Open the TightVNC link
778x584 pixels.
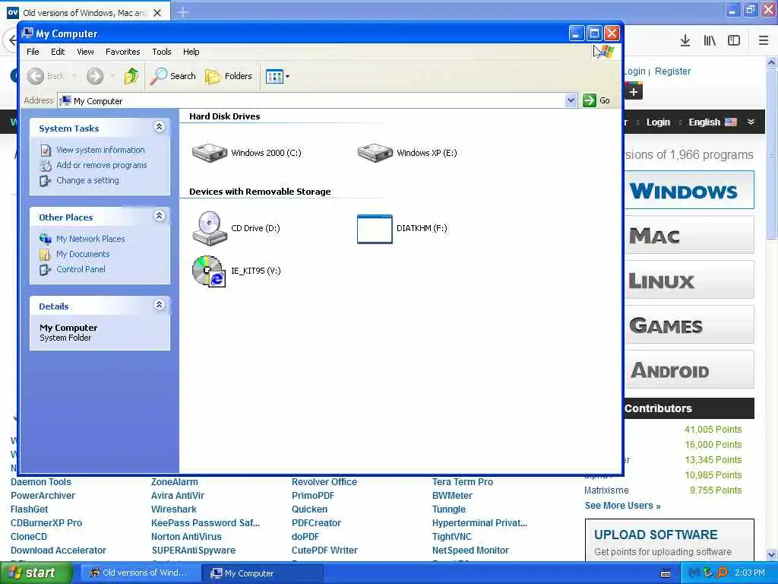coord(451,537)
